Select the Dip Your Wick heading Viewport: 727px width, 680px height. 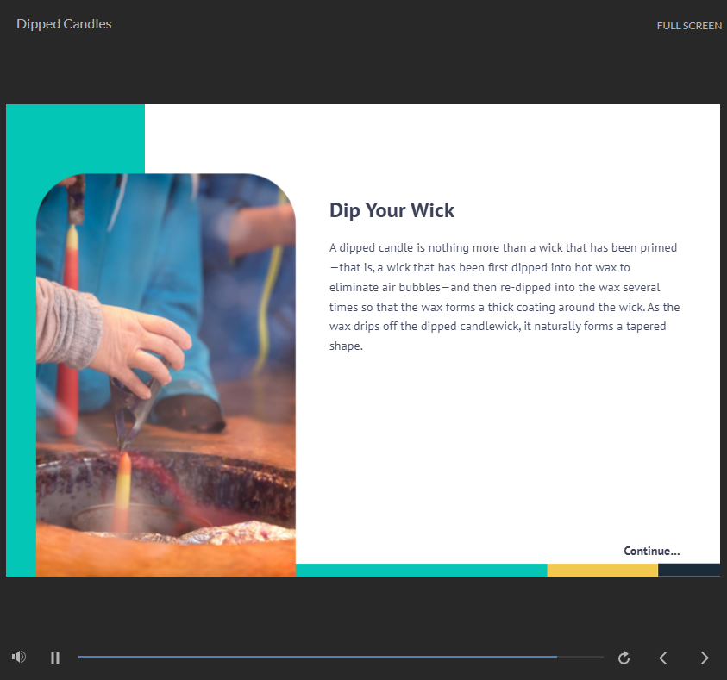(392, 210)
